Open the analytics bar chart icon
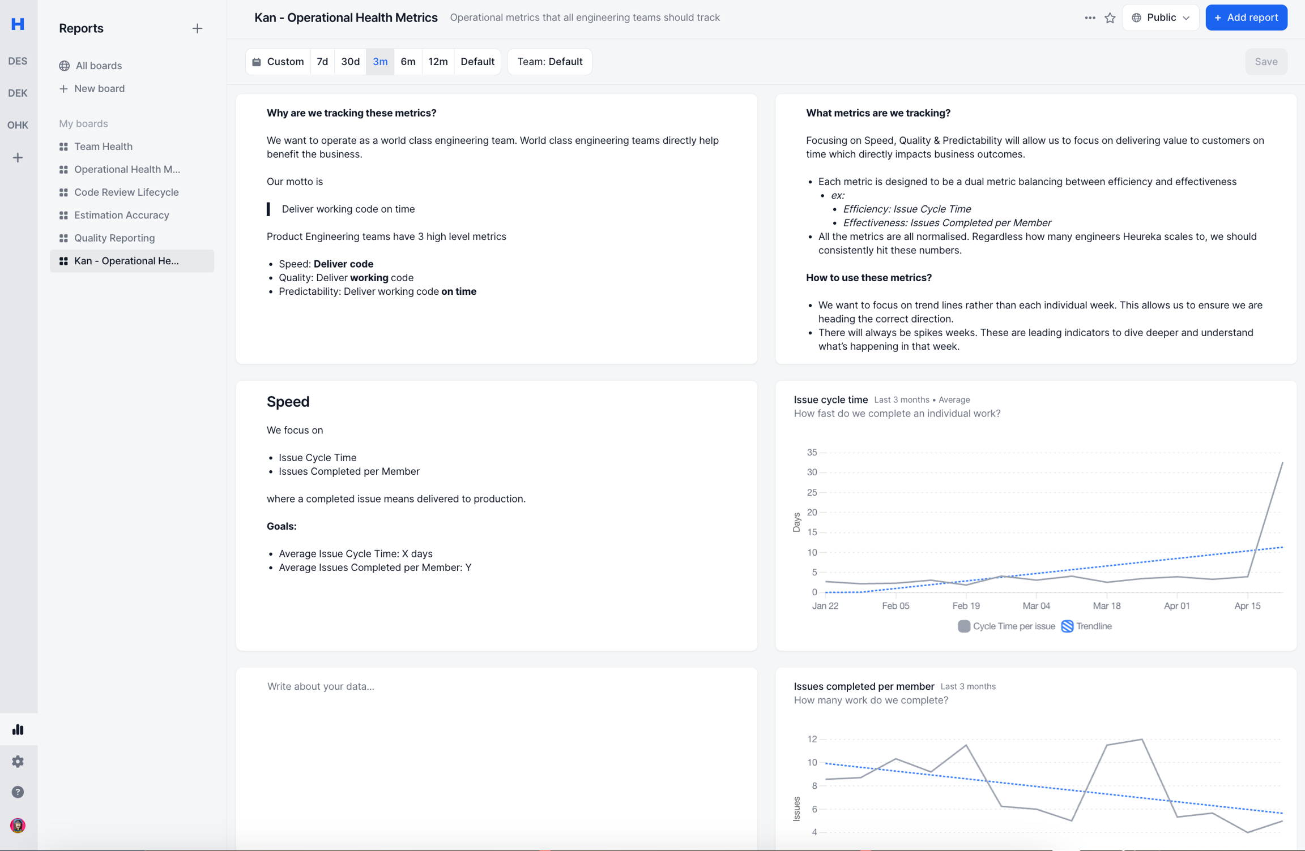 click(x=18, y=729)
